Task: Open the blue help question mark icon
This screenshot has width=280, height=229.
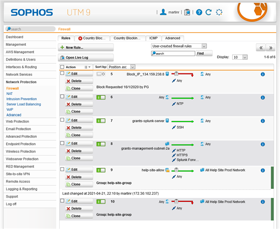Action: (199, 12)
